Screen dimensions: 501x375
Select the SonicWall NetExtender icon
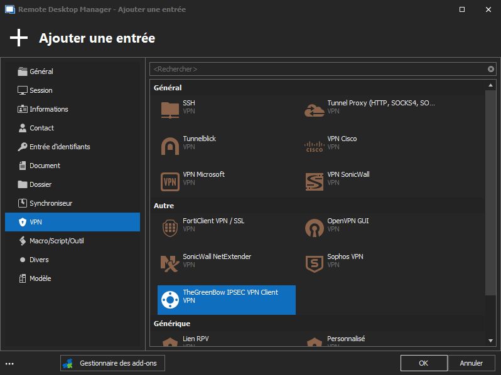coord(170,263)
